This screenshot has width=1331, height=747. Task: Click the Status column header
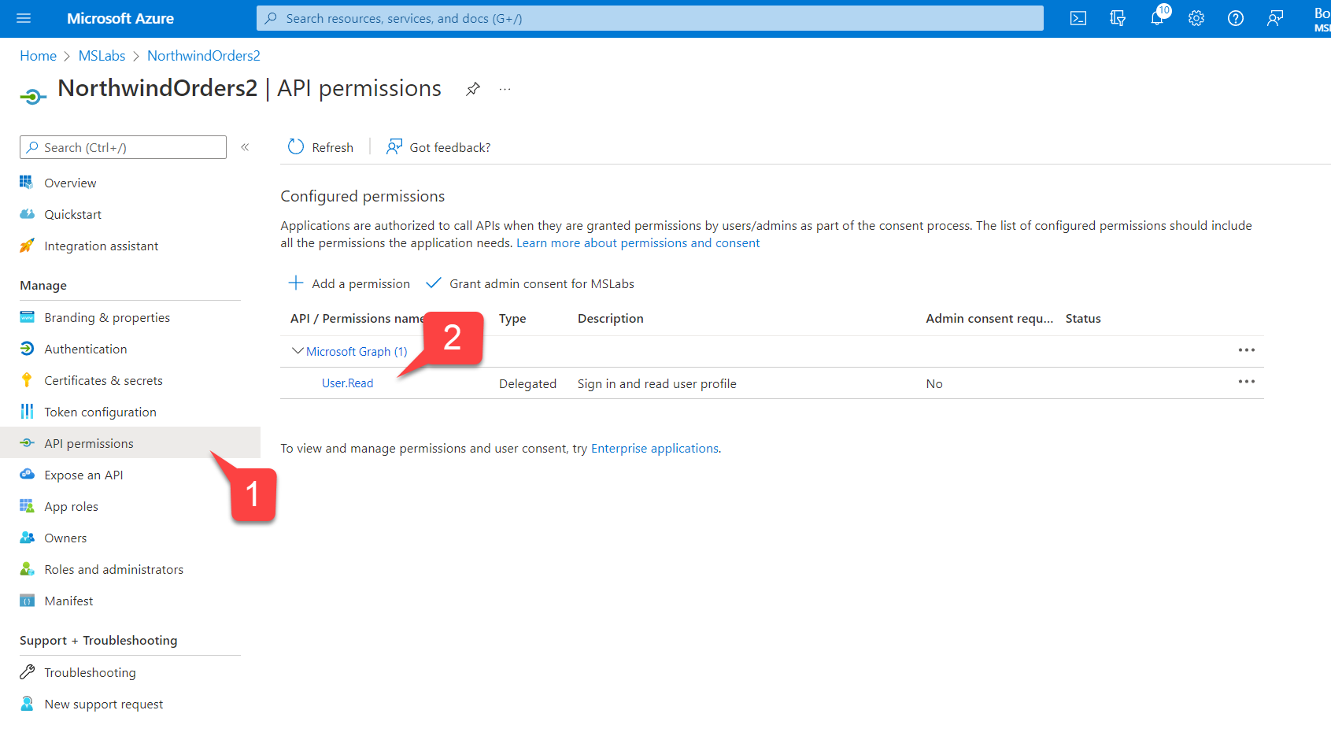[x=1083, y=318]
